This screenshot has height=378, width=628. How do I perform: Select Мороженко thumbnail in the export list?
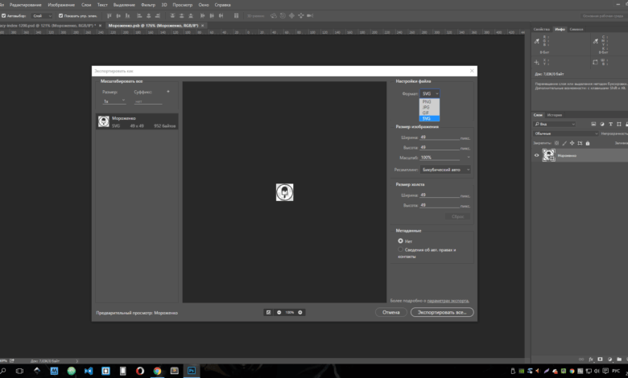[x=104, y=121]
